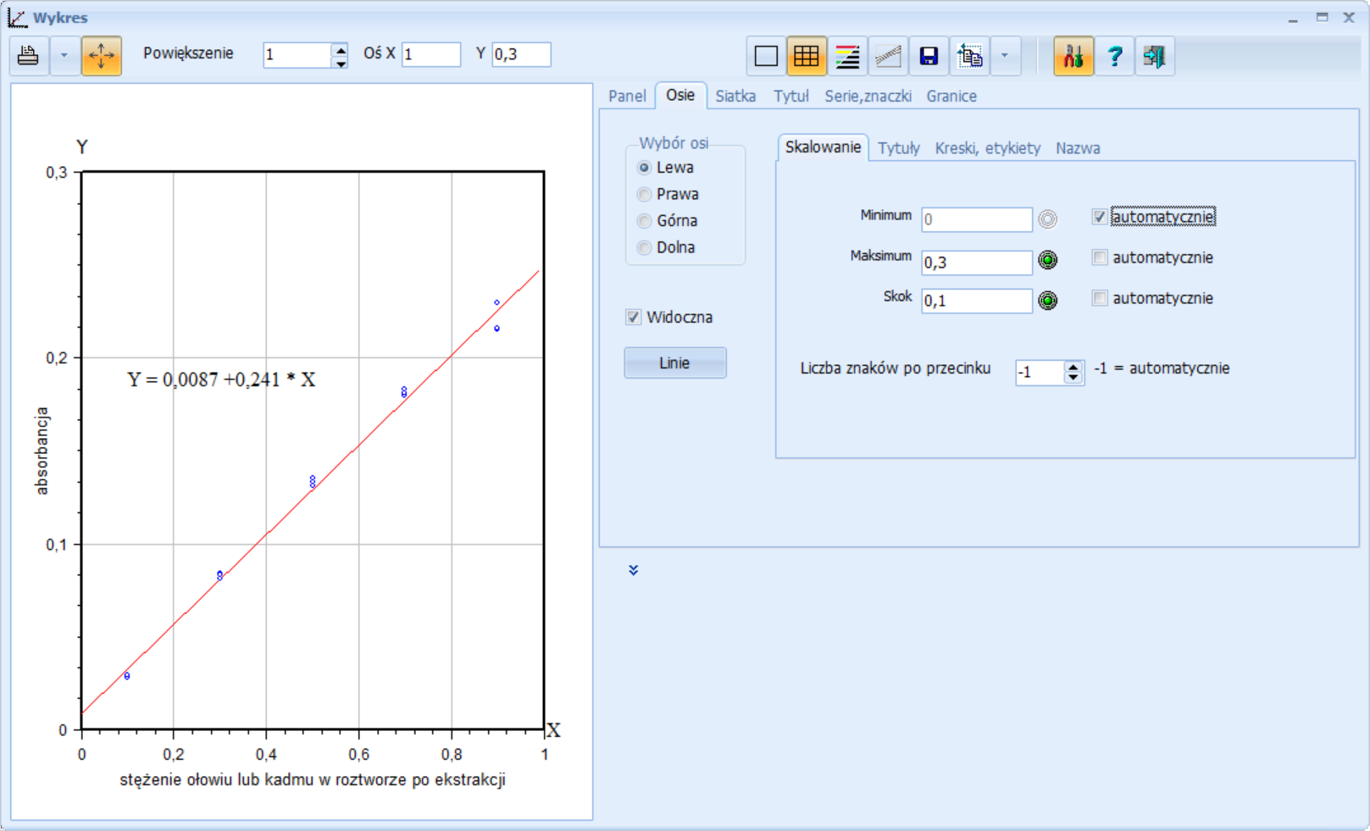Toggle the settings tools icon
1370x831 pixels.
tap(1073, 57)
